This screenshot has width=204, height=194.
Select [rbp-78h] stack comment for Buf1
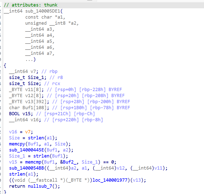(102, 108)
